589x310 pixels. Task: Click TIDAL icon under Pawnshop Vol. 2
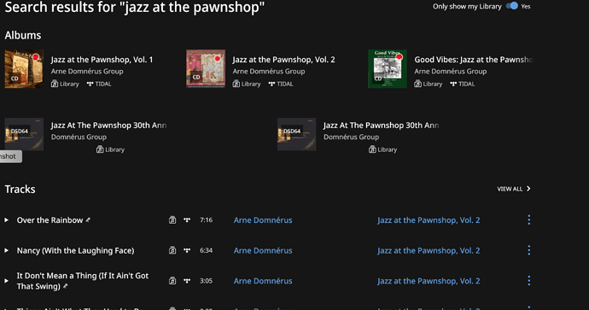tap(271, 85)
